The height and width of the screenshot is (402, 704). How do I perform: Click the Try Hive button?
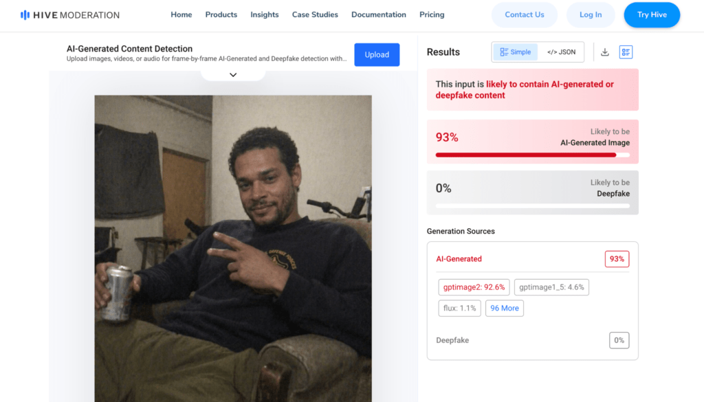652,14
